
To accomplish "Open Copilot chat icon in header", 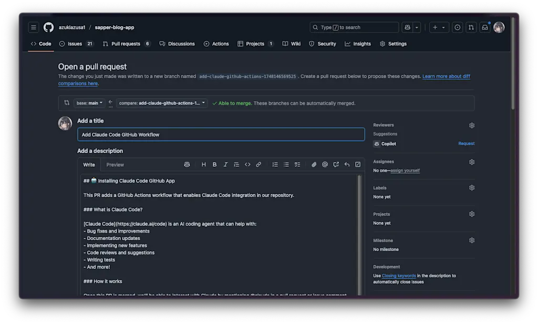I will [407, 27].
